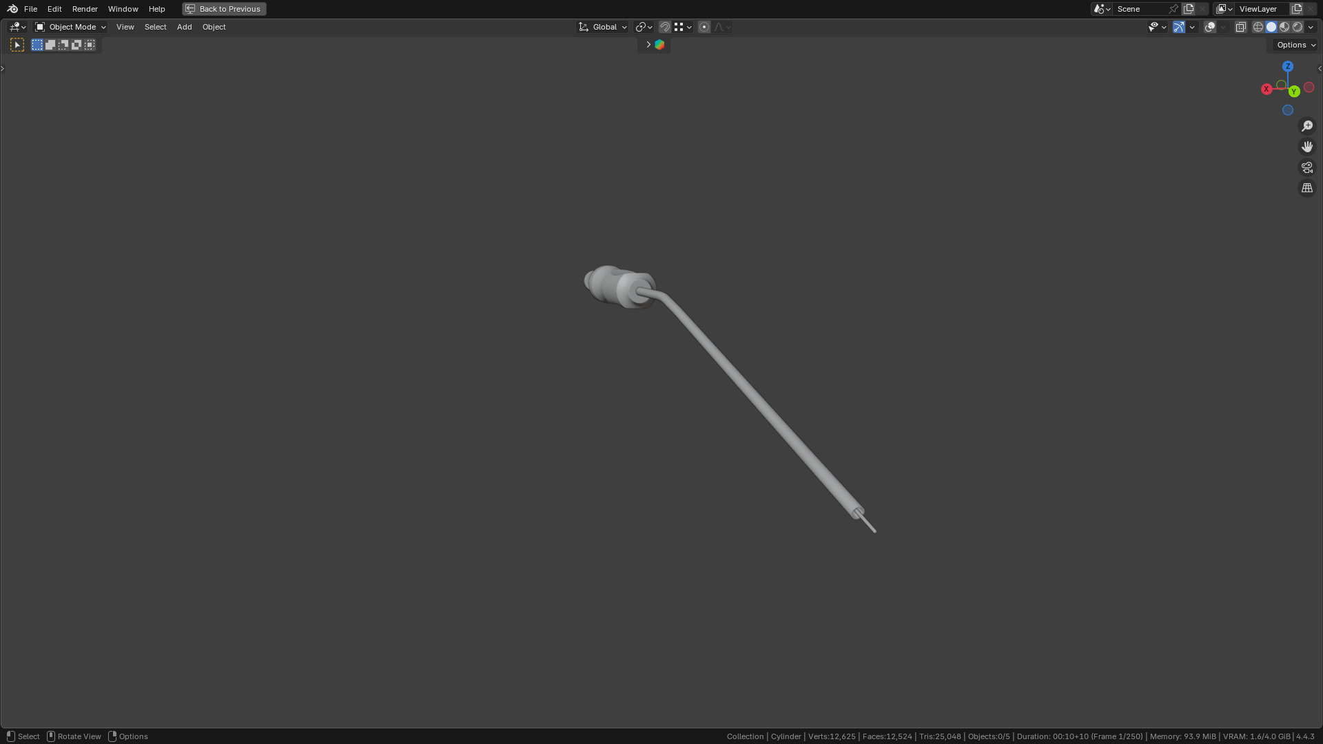This screenshot has height=744, width=1323.
Task: Open the Options dropdown
Action: coord(1295,45)
